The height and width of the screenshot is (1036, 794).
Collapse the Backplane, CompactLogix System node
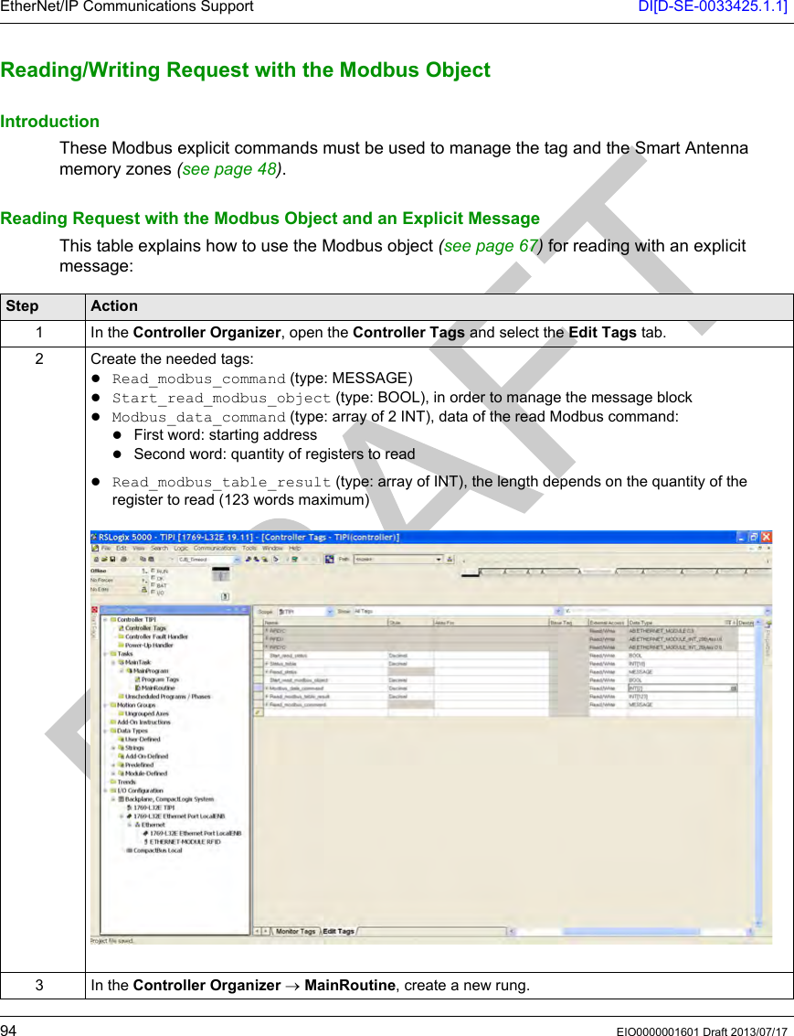tap(113, 799)
